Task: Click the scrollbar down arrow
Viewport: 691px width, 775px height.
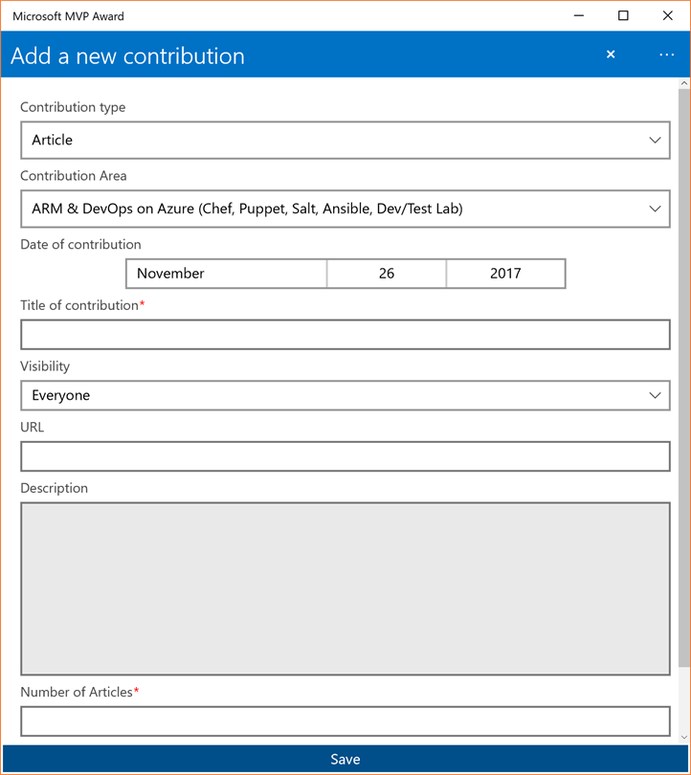Action: pos(684,738)
